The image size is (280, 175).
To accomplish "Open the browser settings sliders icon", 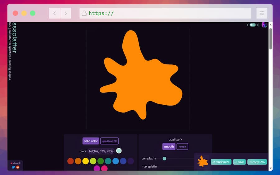I will click(x=262, y=13).
